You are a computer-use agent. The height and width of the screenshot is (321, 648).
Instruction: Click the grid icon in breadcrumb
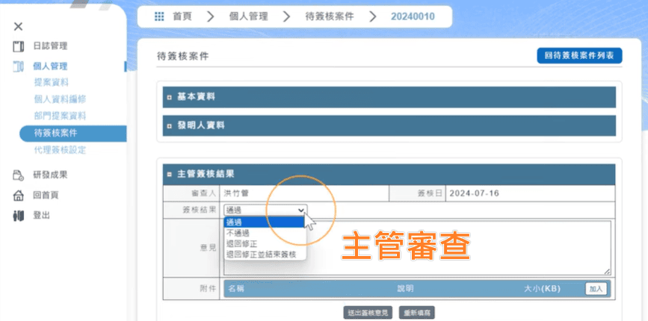159,16
